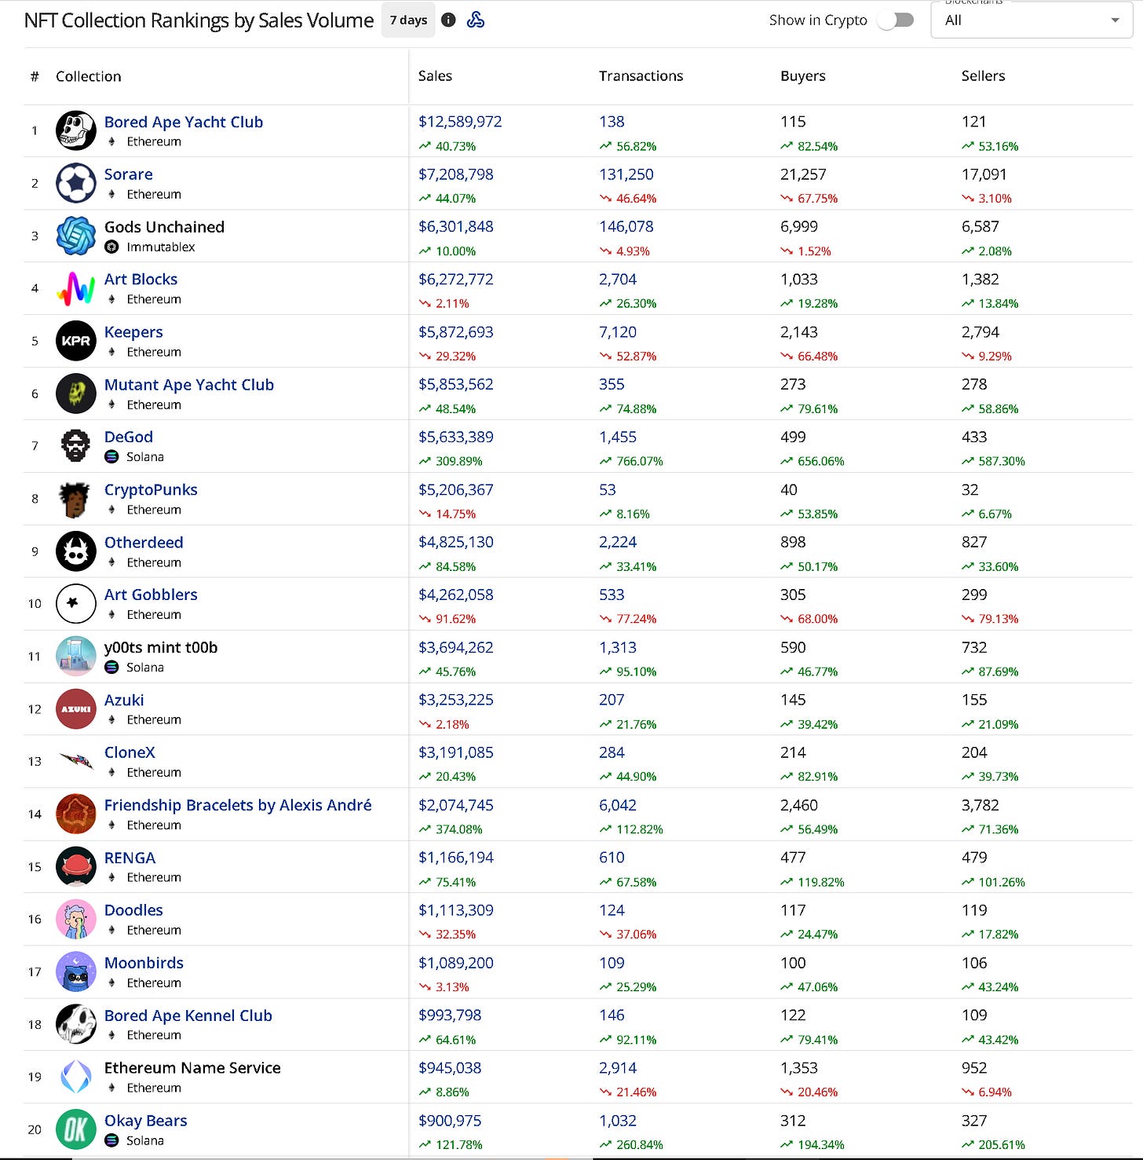Click the Collection column header

tap(88, 76)
